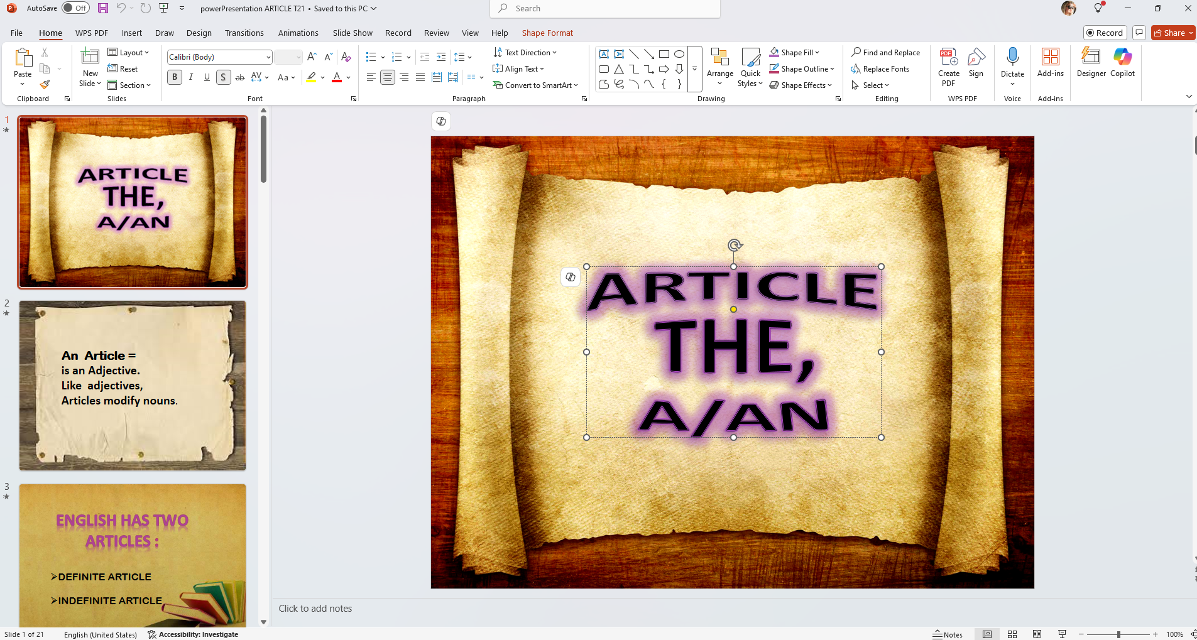Viewport: 1197px width, 640px height.
Task: Toggle Italic formatting
Action: (x=191, y=77)
